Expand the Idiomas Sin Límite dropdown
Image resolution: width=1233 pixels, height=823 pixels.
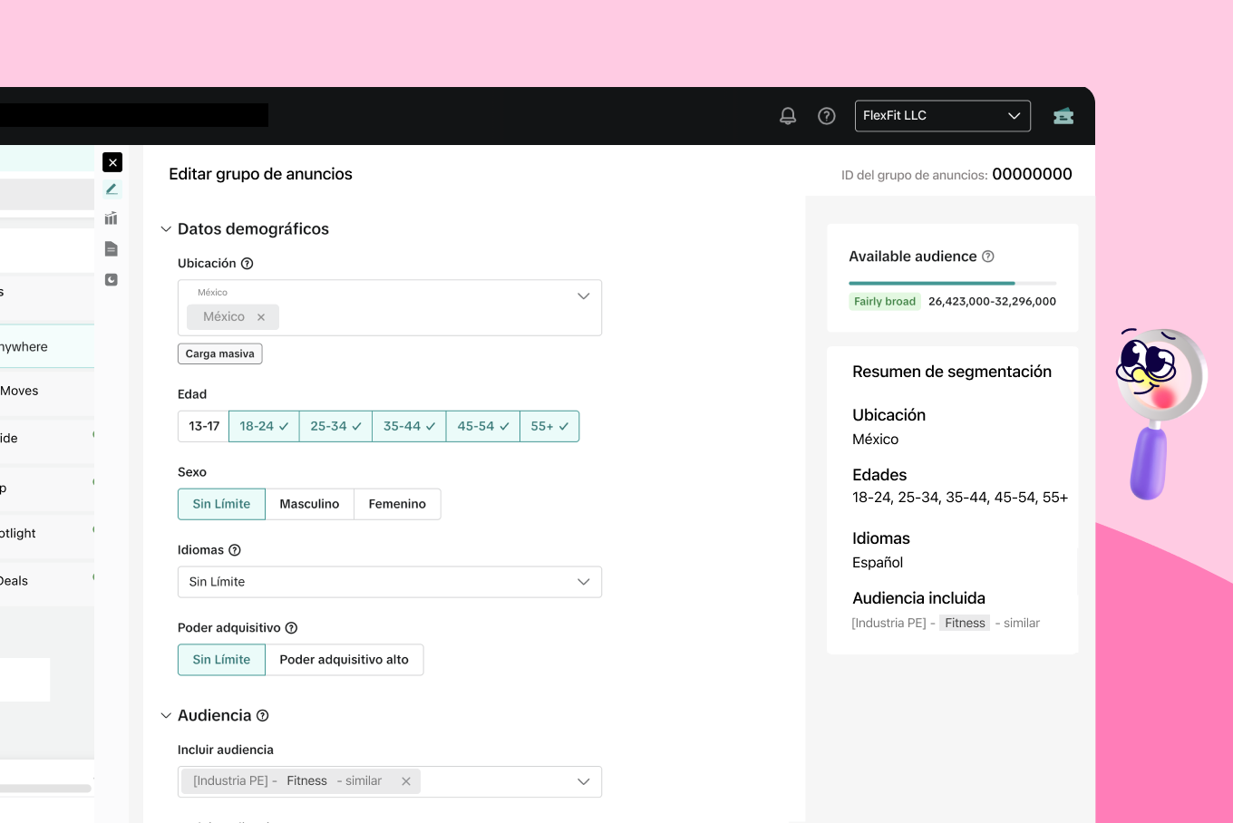[x=390, y=582]
